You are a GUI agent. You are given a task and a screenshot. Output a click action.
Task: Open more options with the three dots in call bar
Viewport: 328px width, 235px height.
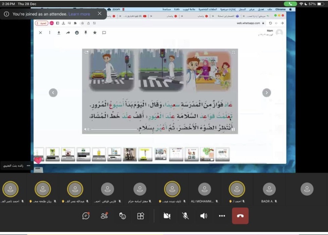pos(222,216)
